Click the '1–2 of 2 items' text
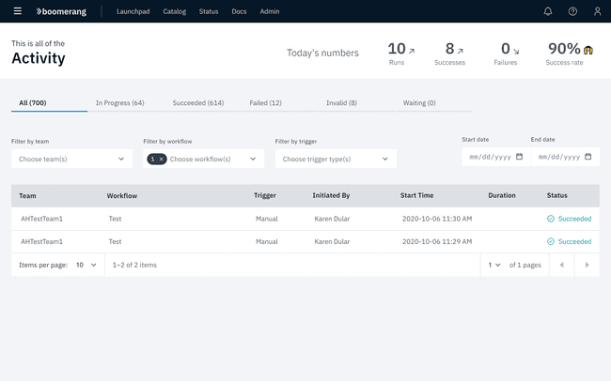This screenshot has width=611, height=381. pos(134,265)
